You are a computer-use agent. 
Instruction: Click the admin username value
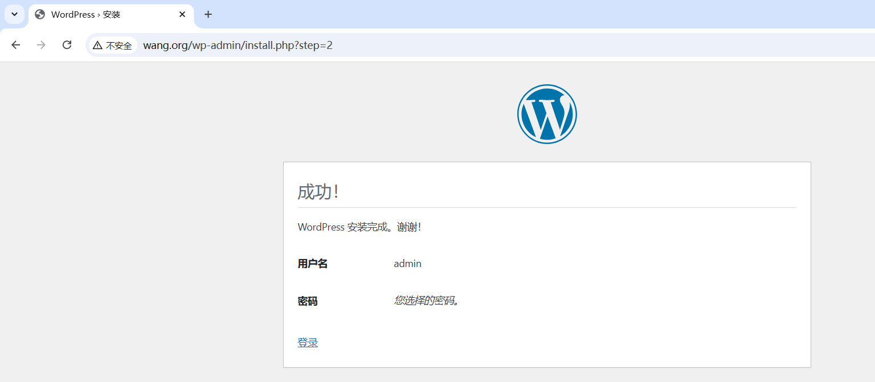pyautogui.click(x=408, y=264)
